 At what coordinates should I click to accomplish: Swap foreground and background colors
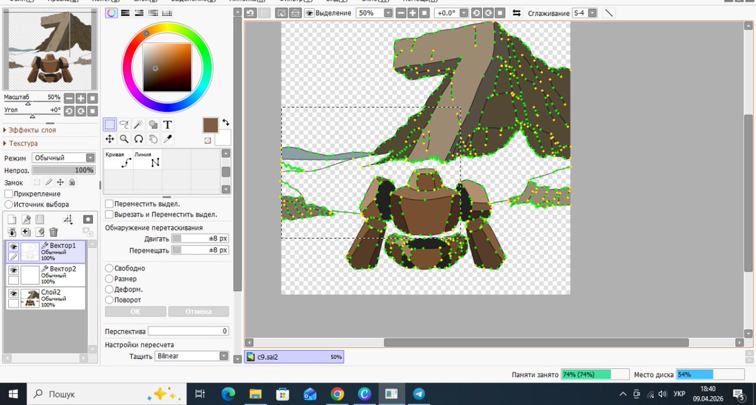click(226, 122)
